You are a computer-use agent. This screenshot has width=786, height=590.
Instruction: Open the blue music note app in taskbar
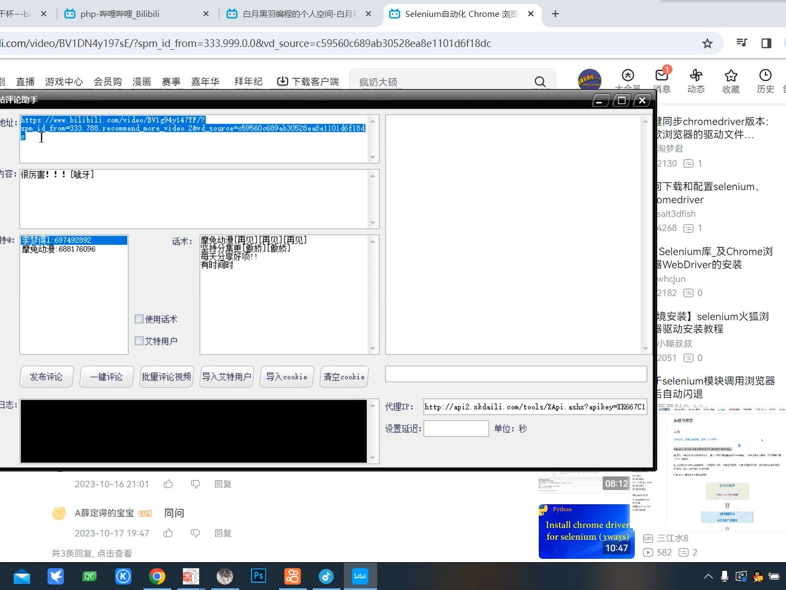pos(326,576)
